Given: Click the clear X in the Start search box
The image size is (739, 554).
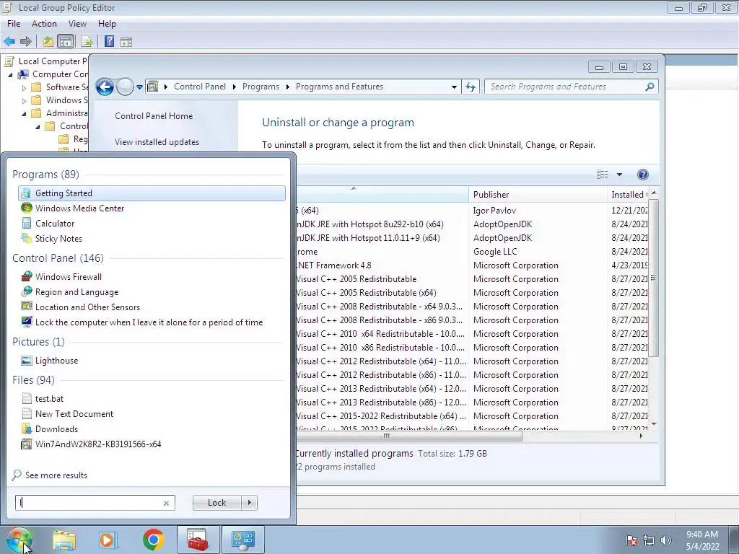Looking at the screenshot, I should point(166,503).
